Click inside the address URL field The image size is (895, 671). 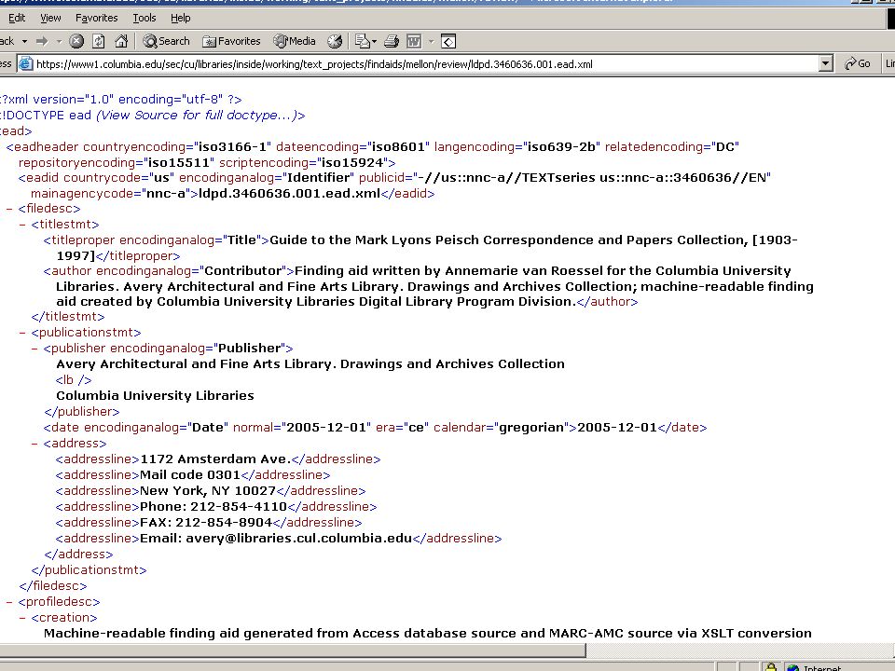tap(425, 64)
